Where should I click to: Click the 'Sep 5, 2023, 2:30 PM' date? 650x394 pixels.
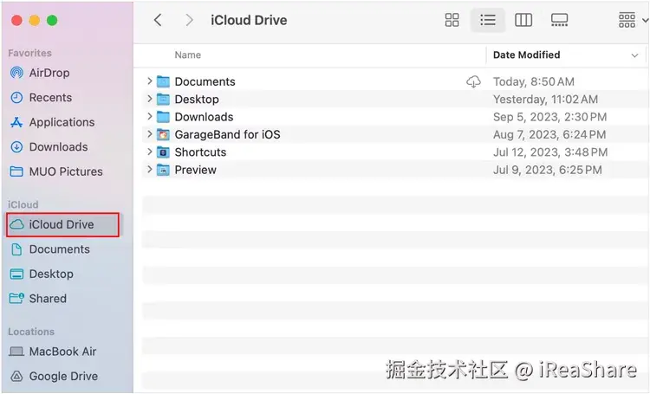[549, 117]
